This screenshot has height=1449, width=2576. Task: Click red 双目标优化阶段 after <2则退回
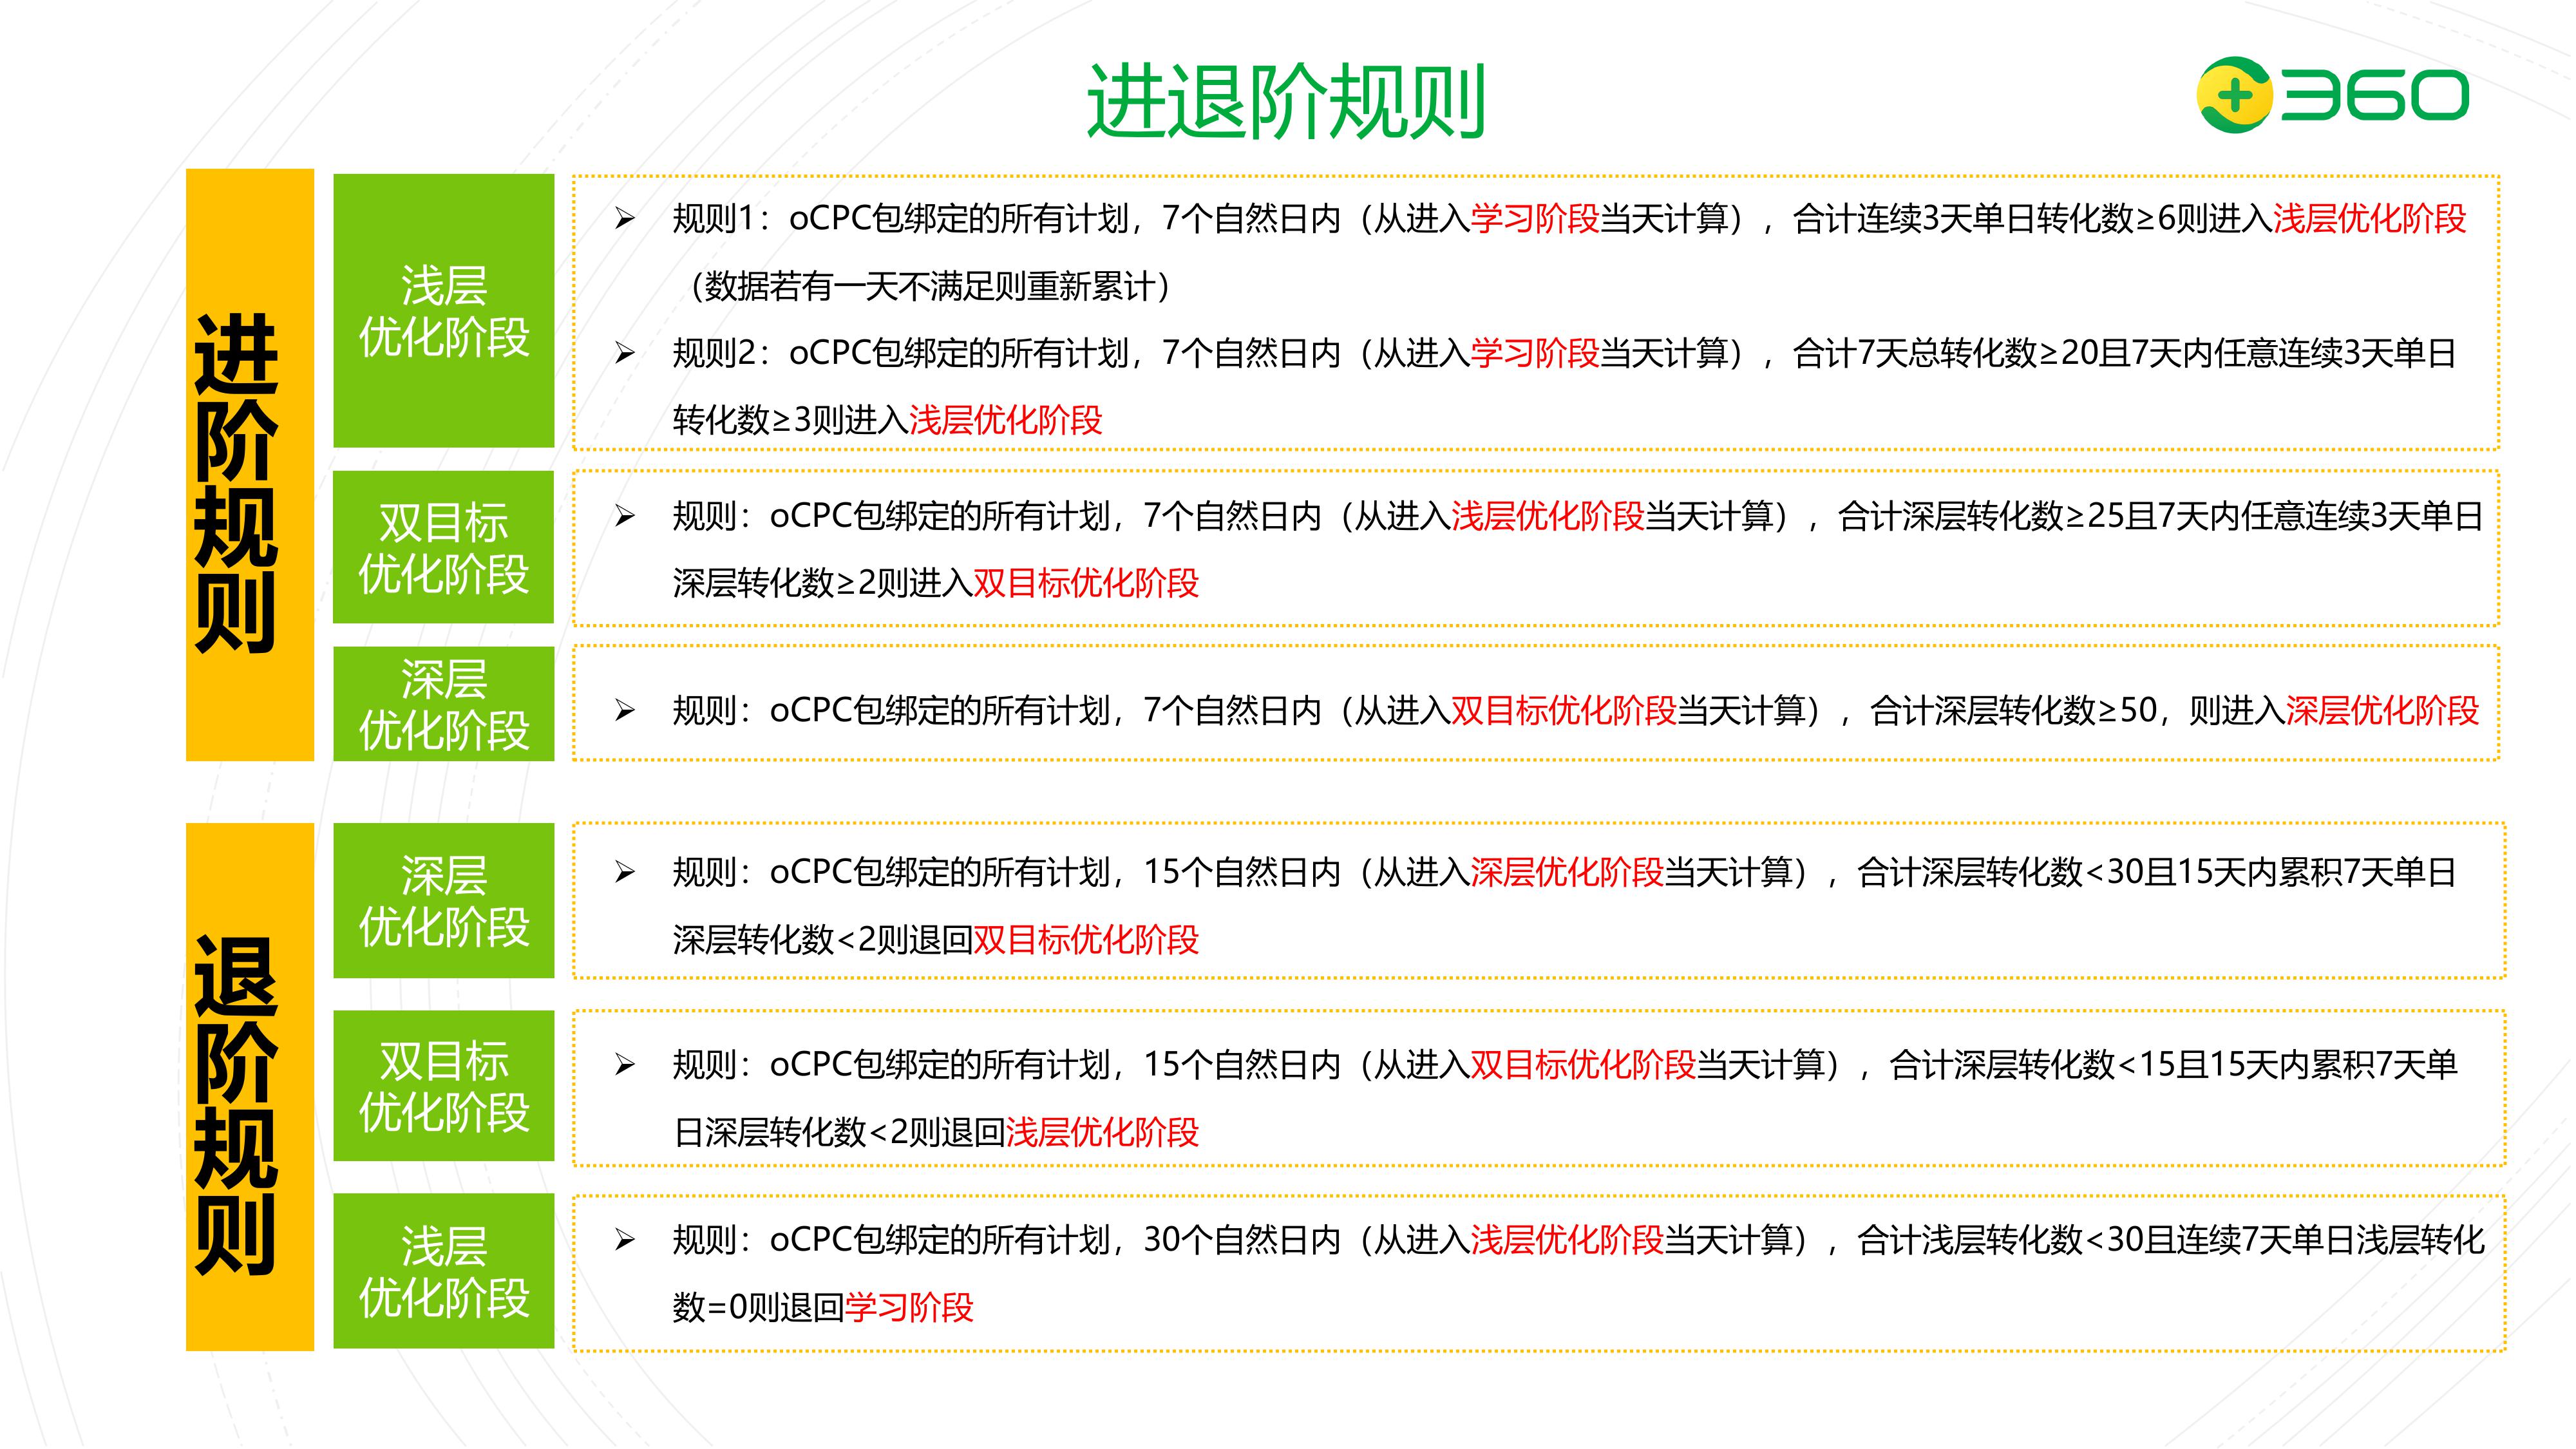click(1086, 940)
